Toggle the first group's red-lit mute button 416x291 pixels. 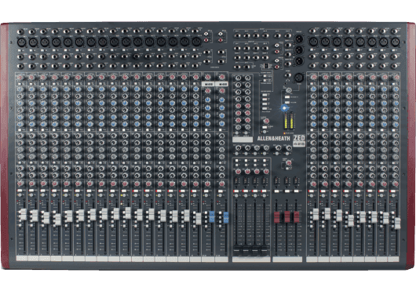point(236,191)
